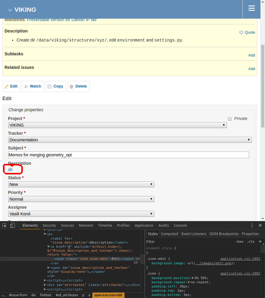Click the 'Change properties' fieldset legend

click(26, 110)
